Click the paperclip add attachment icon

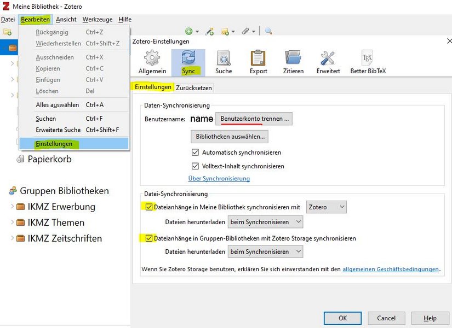click(x=245, y=31)
